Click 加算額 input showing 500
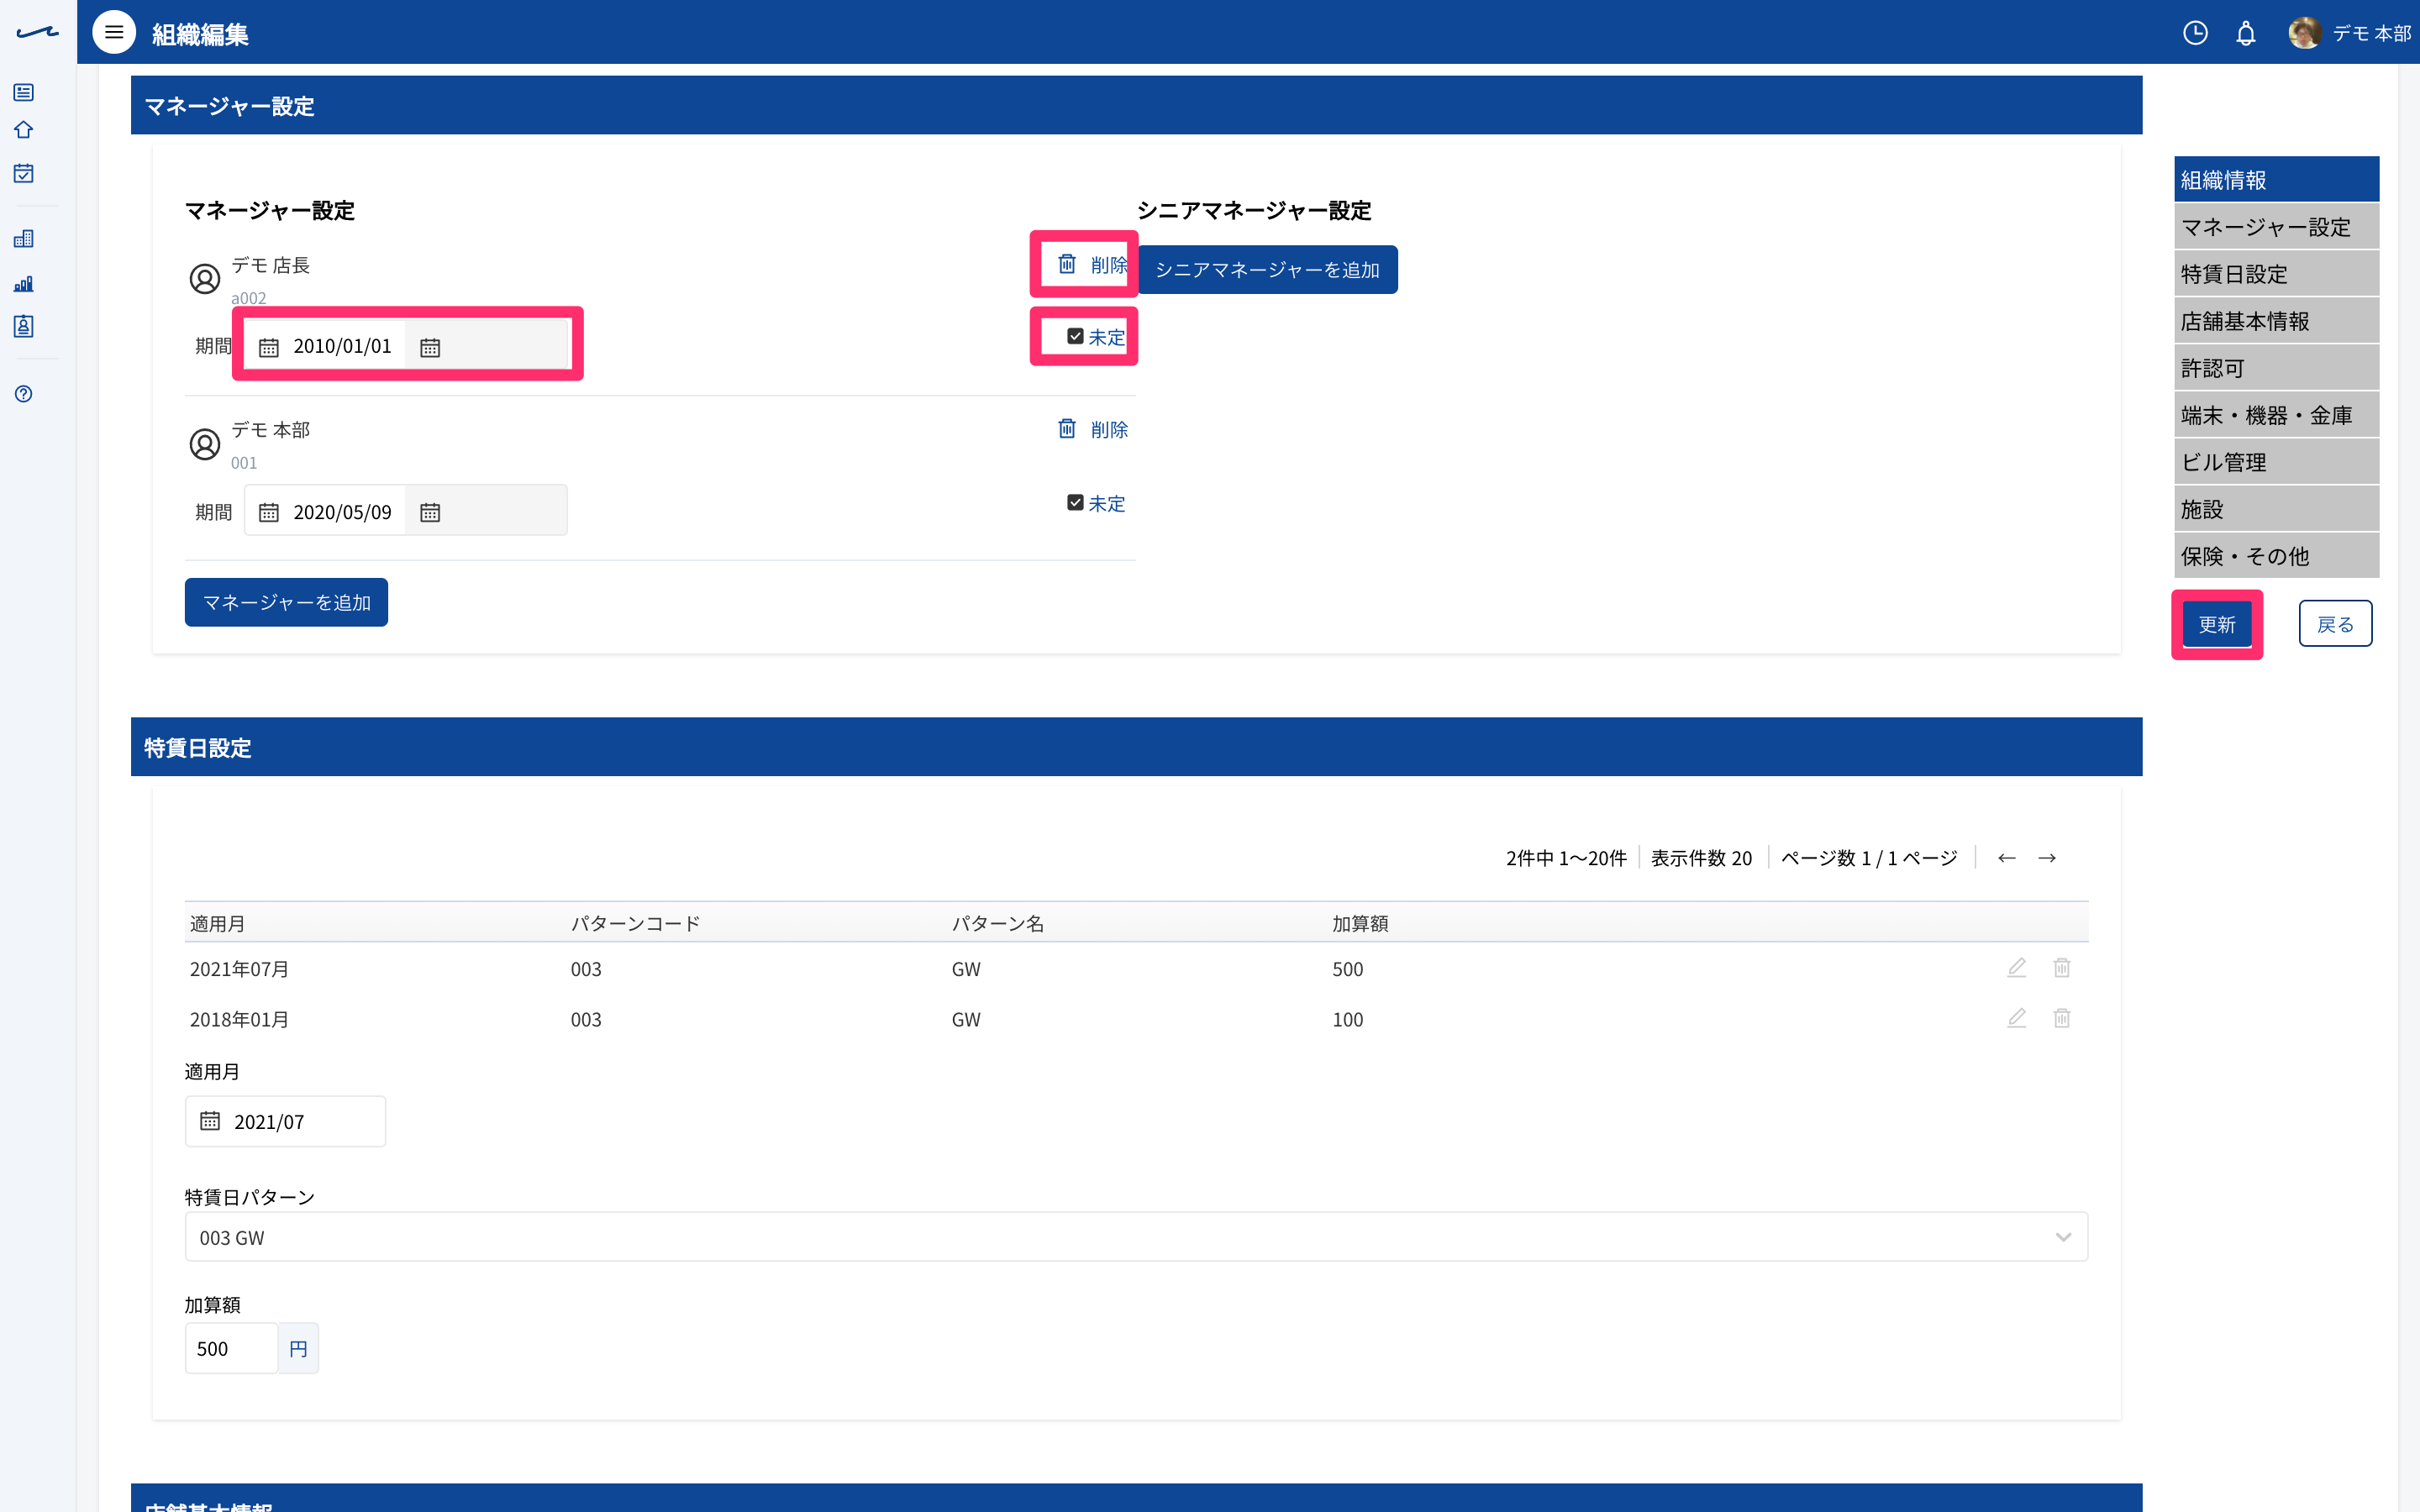Screen dimensions: 2420x1512 point(231,1348)
